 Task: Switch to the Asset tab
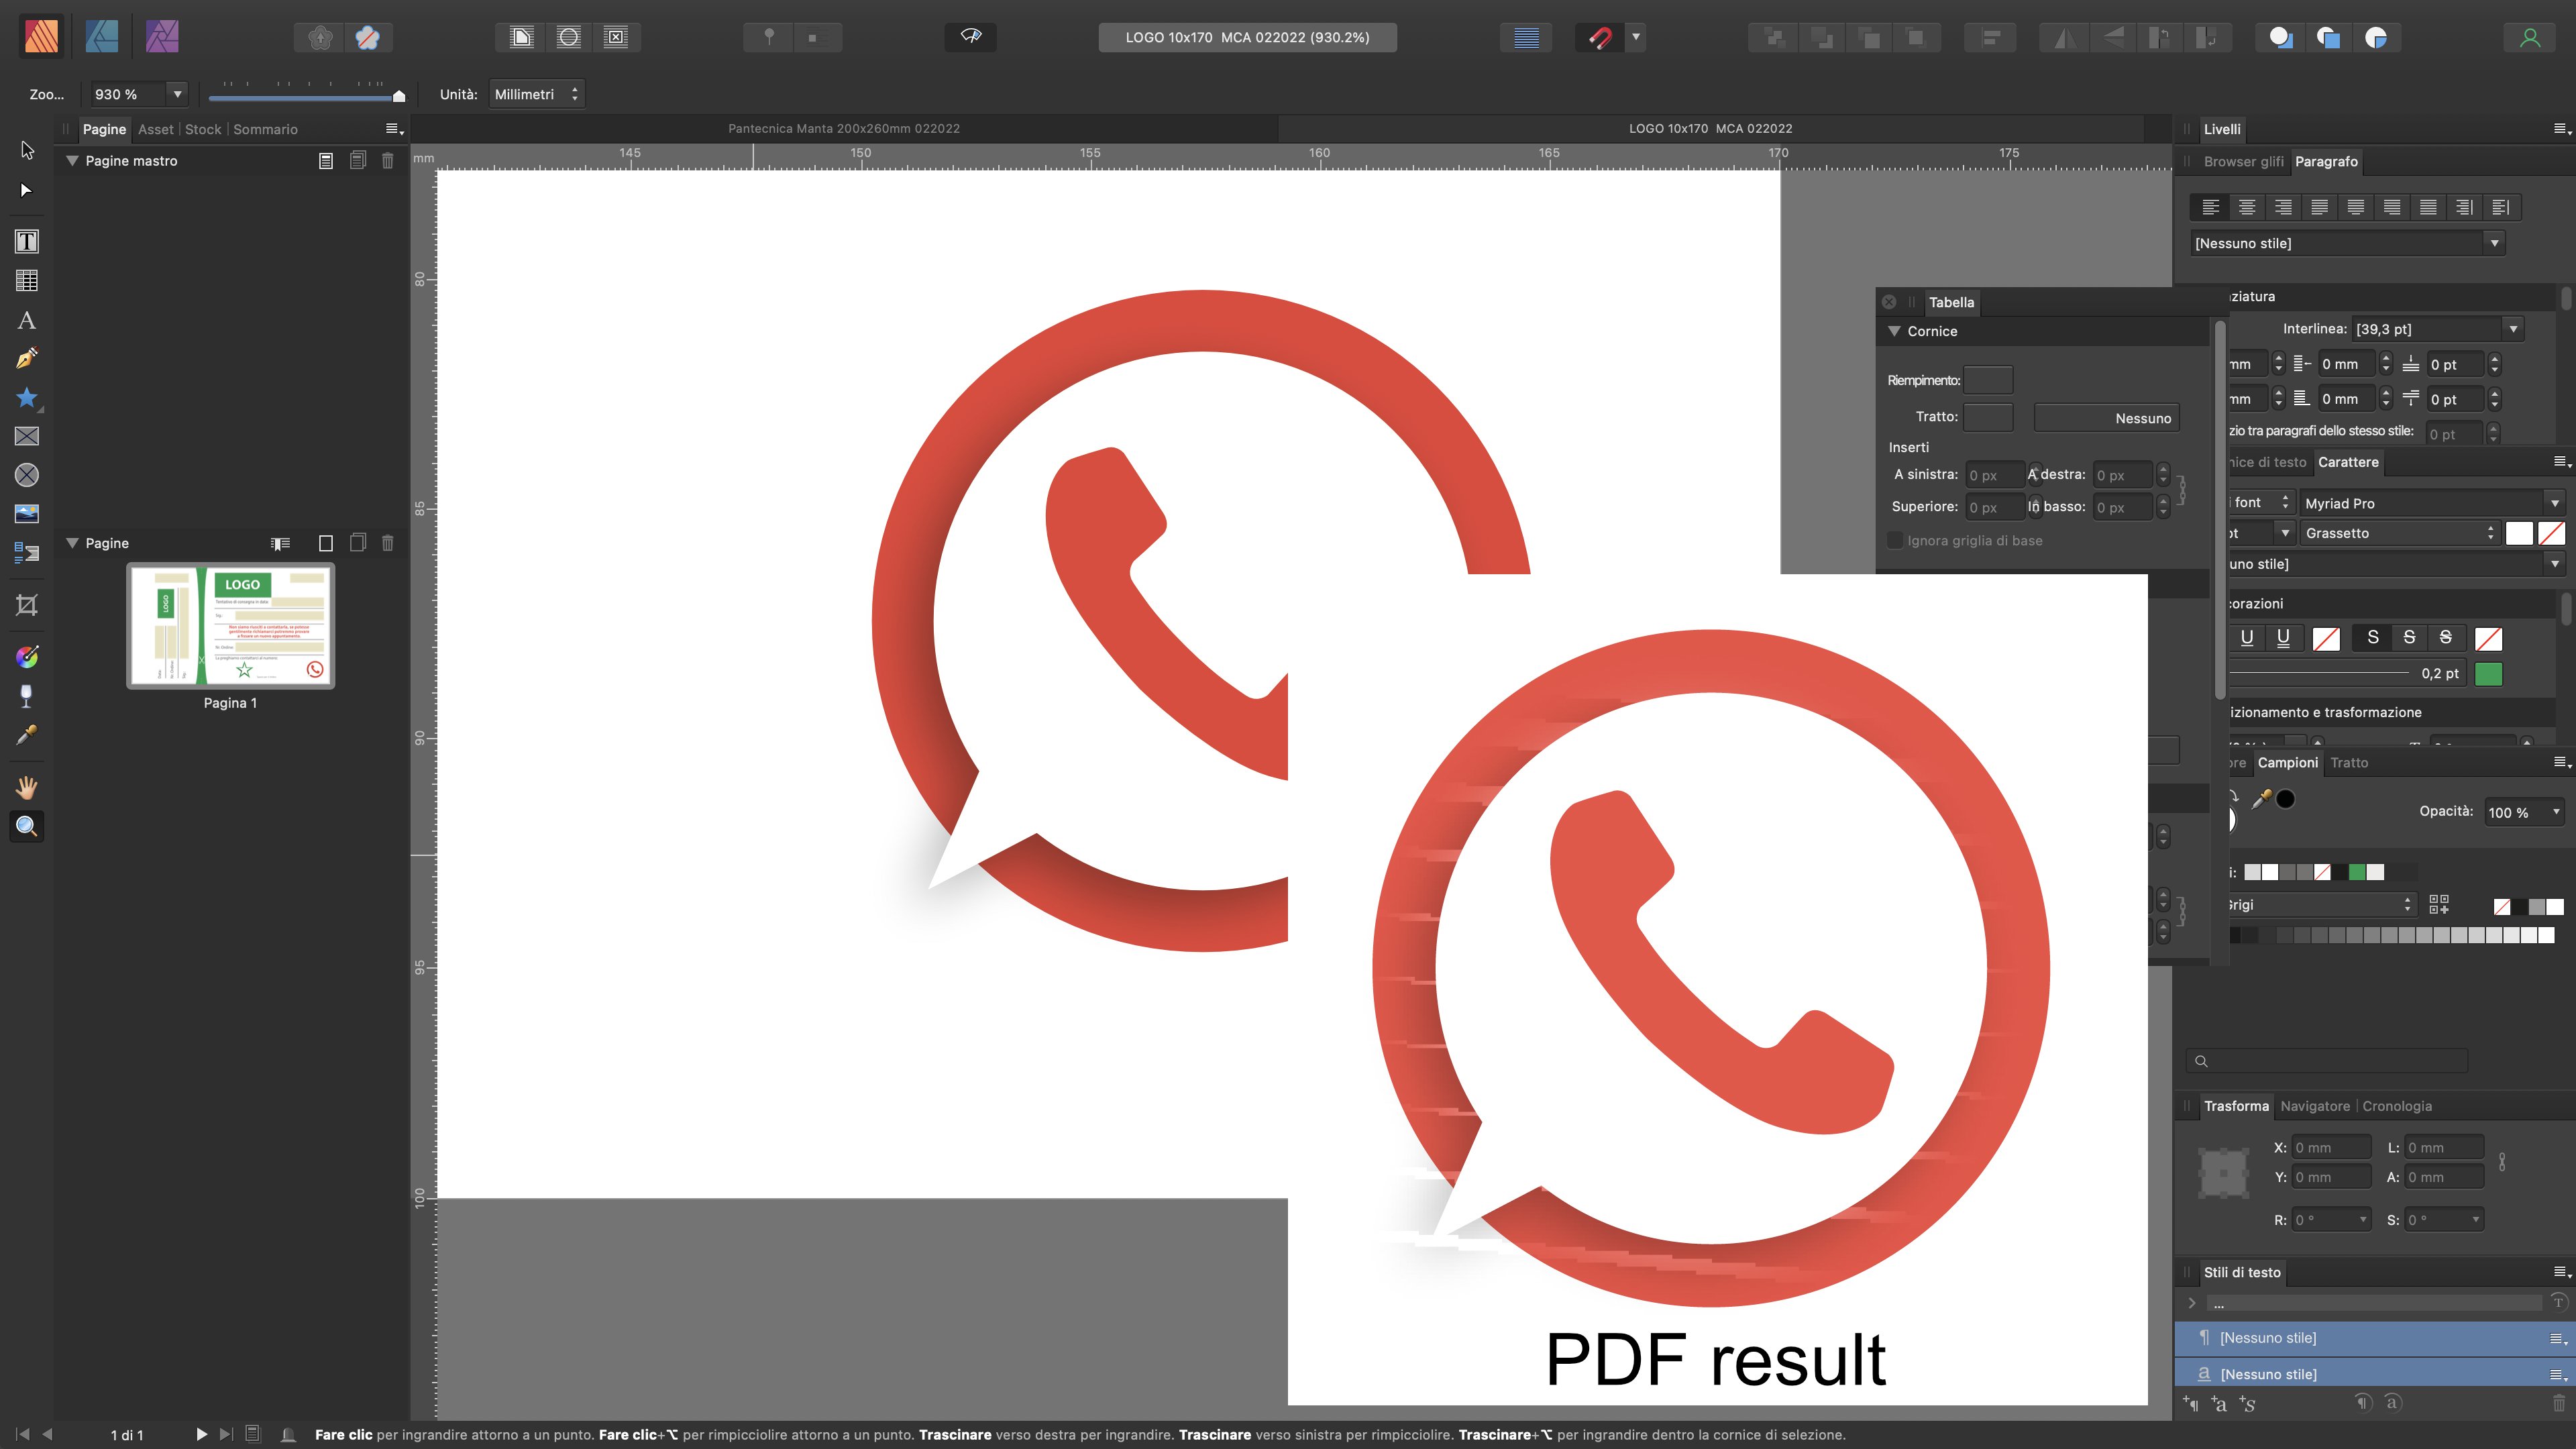tap(156, 129)
